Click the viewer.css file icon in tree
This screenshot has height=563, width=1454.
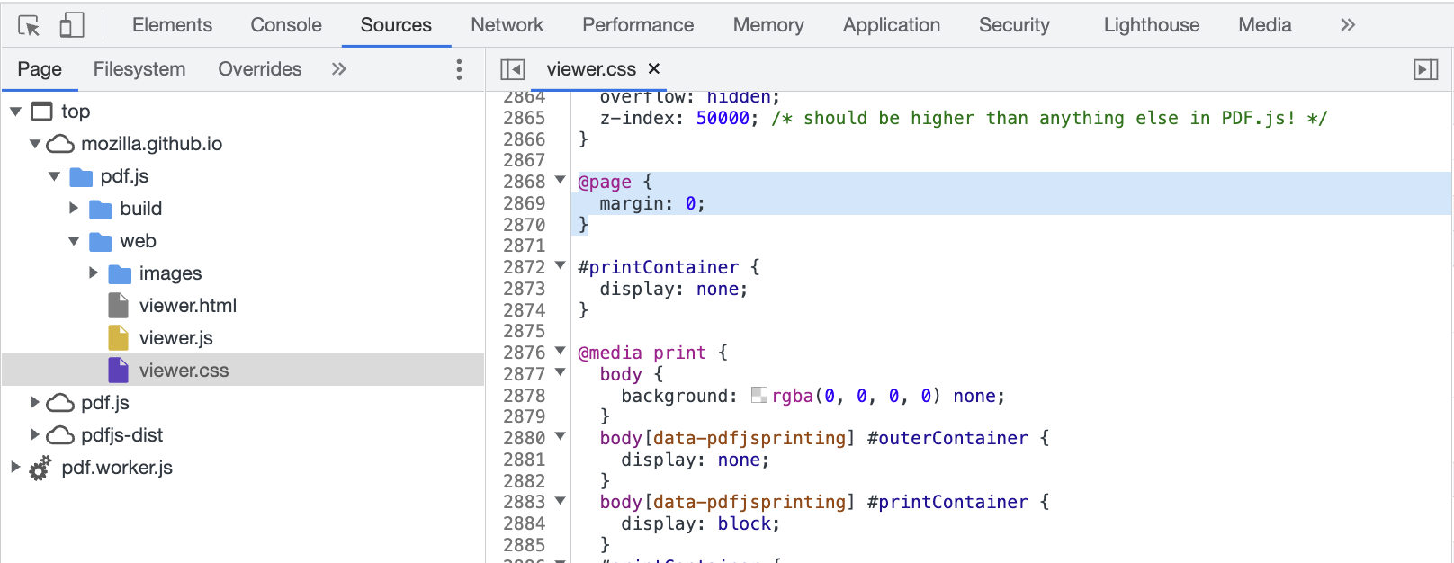119,371
